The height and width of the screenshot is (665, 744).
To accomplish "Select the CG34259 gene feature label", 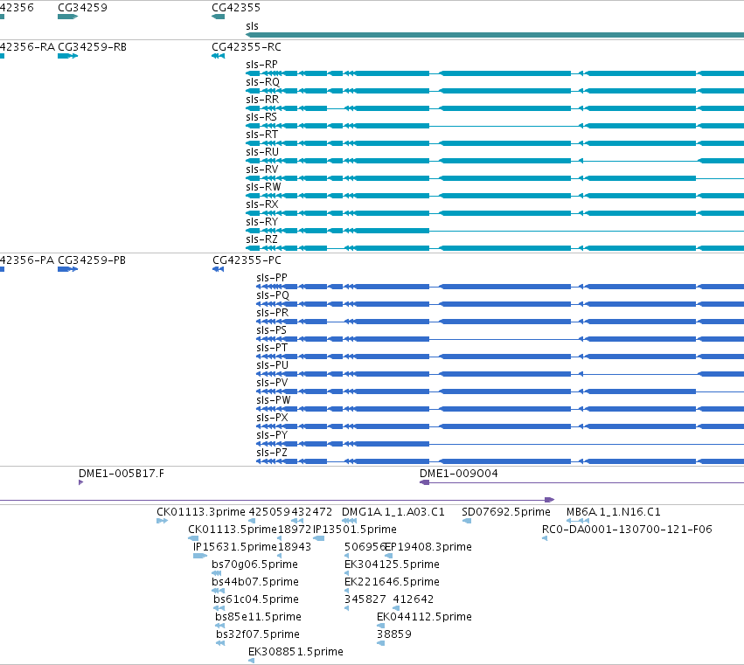I will [82, 8].
